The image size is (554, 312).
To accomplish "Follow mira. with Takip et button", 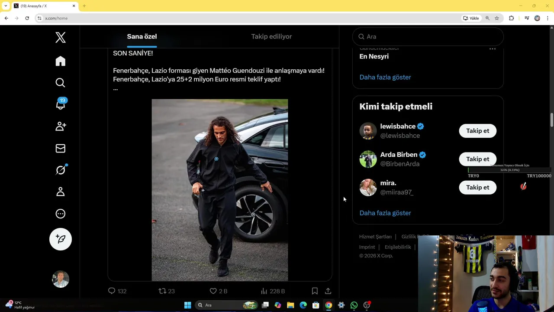I will (478, 187).
